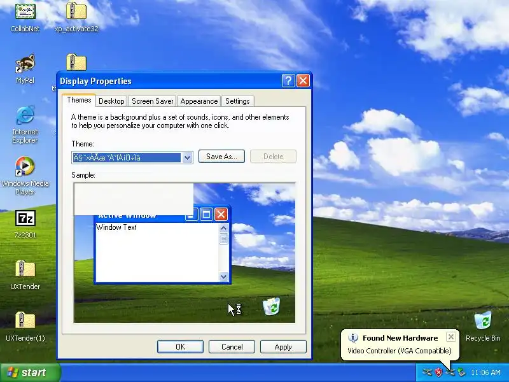Close the Display Properties dialog
The width and height of the screenshot is (509, 382).
(x=303, y=81)
